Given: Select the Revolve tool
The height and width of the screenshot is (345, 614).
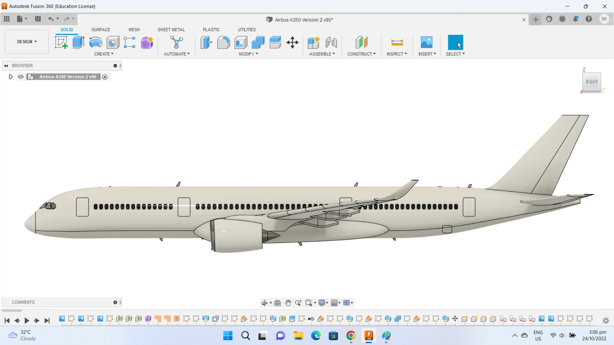Looking at the screenshot, I should coord(96,42).
